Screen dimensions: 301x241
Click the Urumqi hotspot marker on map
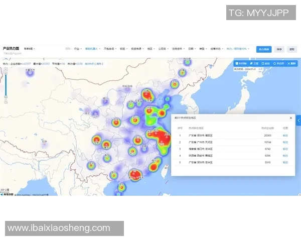pos(30,73)
